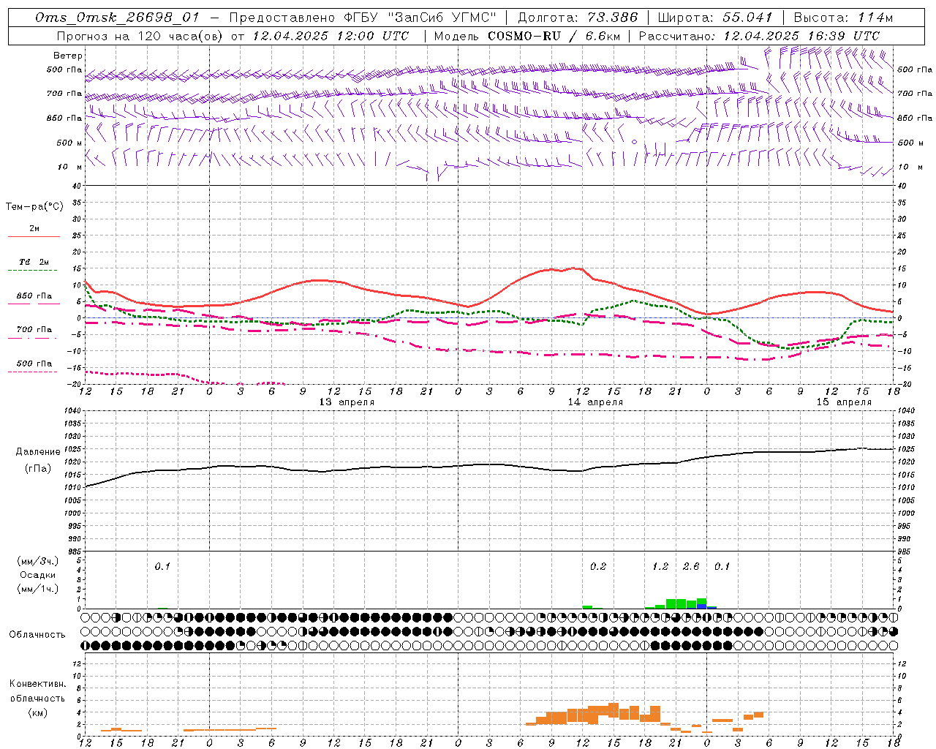The height and width of the screenshot is (749, 936).
Task: Select the (мм/1ч.) precipitation unit label
Action: 38,589
